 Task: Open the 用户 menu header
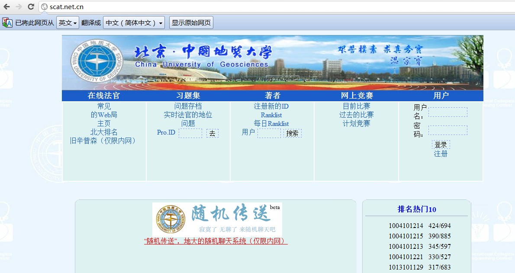pyautogui.click(x=441, y=96)
